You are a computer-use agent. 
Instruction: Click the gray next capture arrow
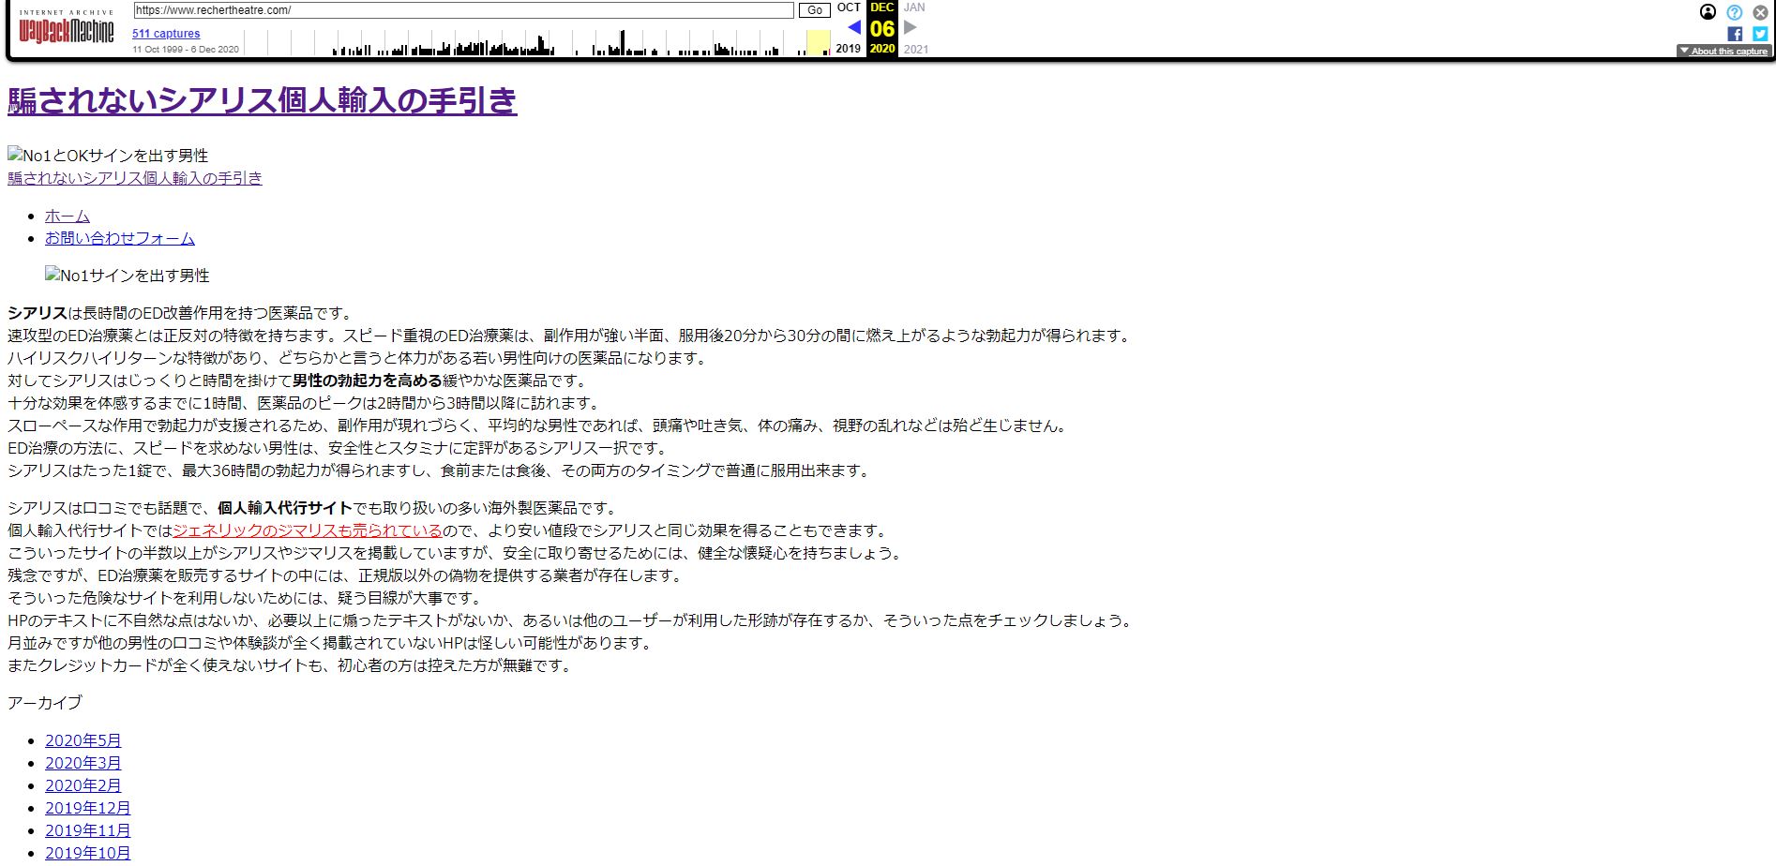910,27
